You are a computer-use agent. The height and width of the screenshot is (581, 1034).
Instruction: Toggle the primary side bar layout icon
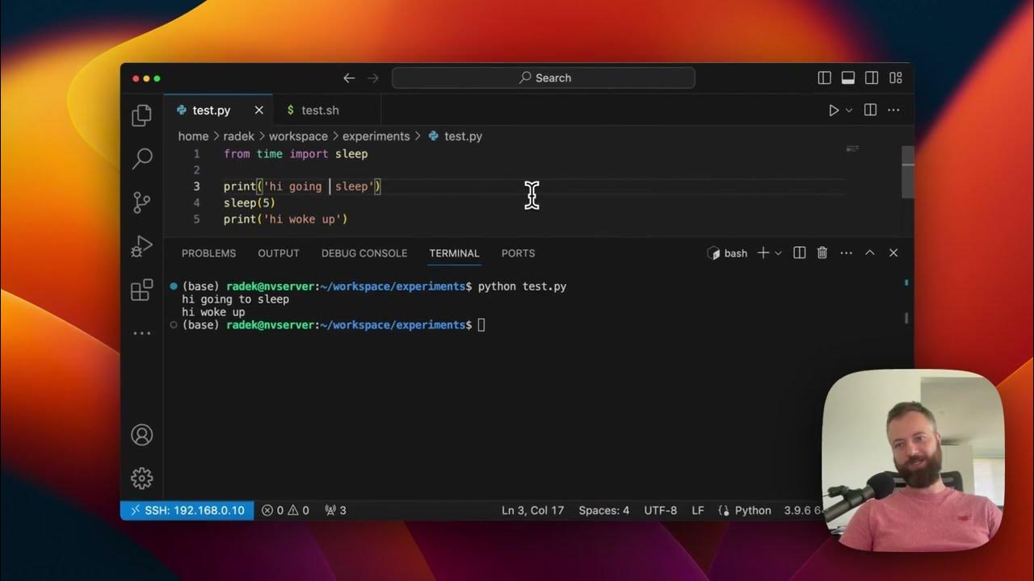click(x=825, y=78)
